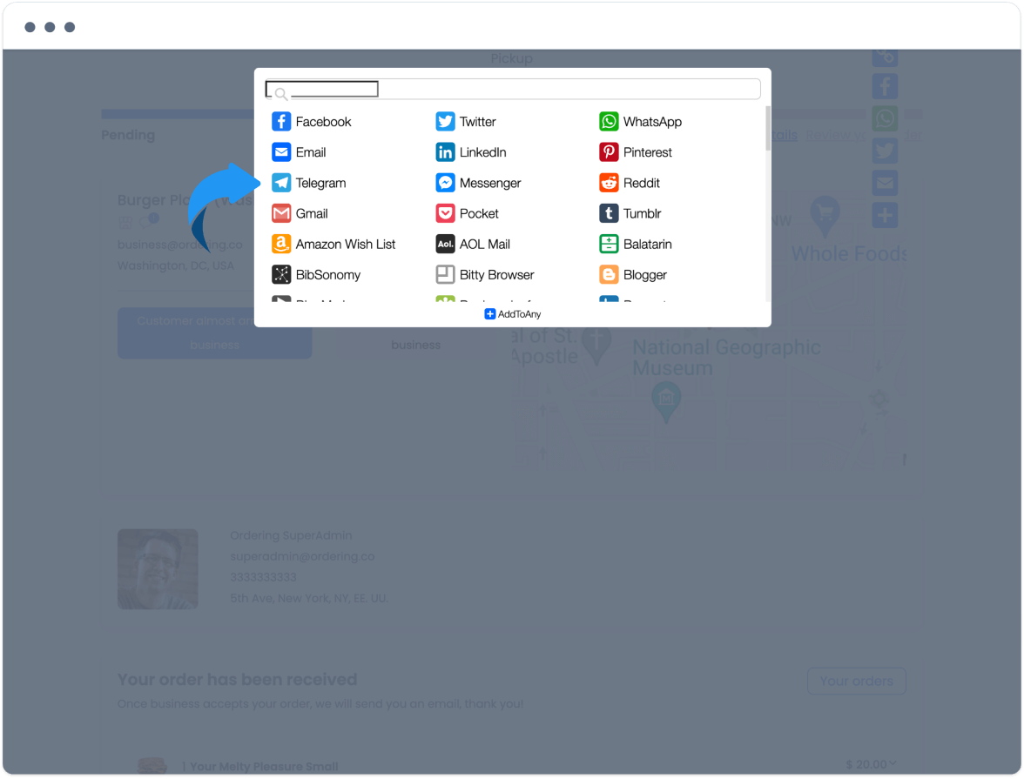
Task: Click the National Geographic Museum map pin
Action: pyautogui.click(x=666, y=401)
